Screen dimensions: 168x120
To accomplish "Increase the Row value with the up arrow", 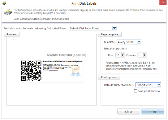I will [123, 54].
